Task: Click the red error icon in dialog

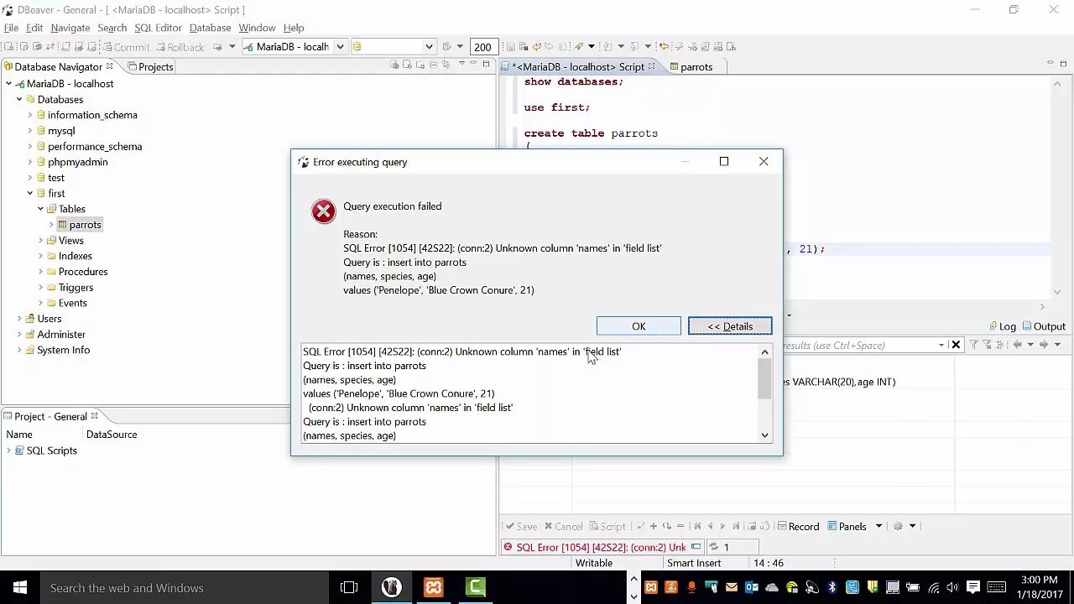Action: 323,211
